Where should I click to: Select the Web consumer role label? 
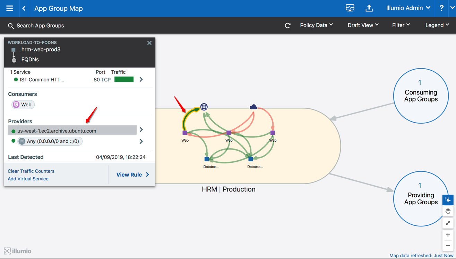[23, 105]
